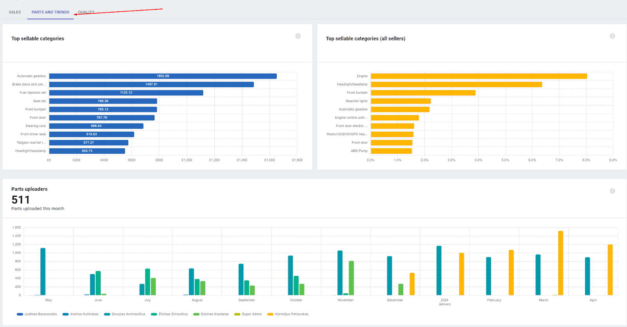627x327 pixels.
Task: Click the Automatic gearbox 1652.89 bar
Action: tap(163, 76)
